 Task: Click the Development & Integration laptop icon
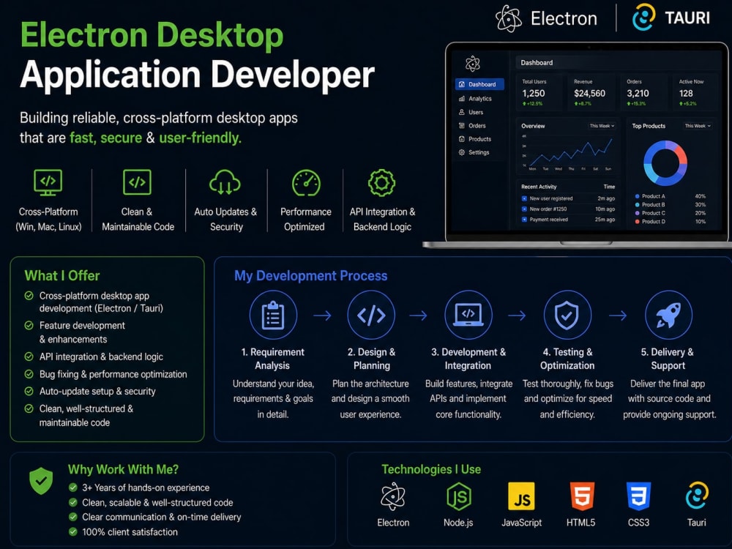point(468,315)
